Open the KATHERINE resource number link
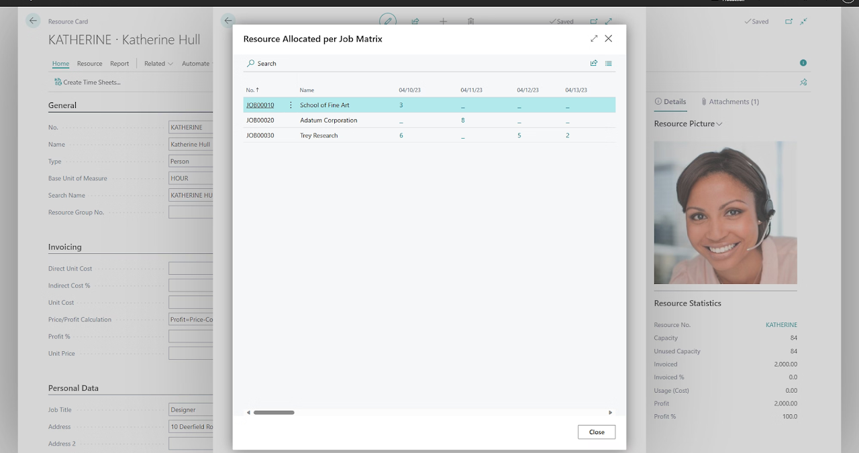Viewport: 859px width, 453px height. point(781,325)
